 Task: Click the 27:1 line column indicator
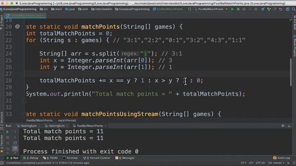[244, 163]
